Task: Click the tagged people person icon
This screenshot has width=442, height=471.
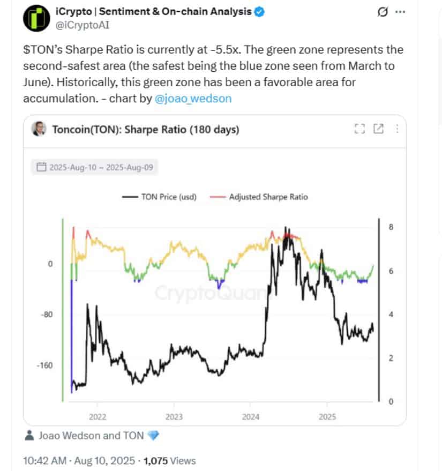Action: (x=29, y=435)
